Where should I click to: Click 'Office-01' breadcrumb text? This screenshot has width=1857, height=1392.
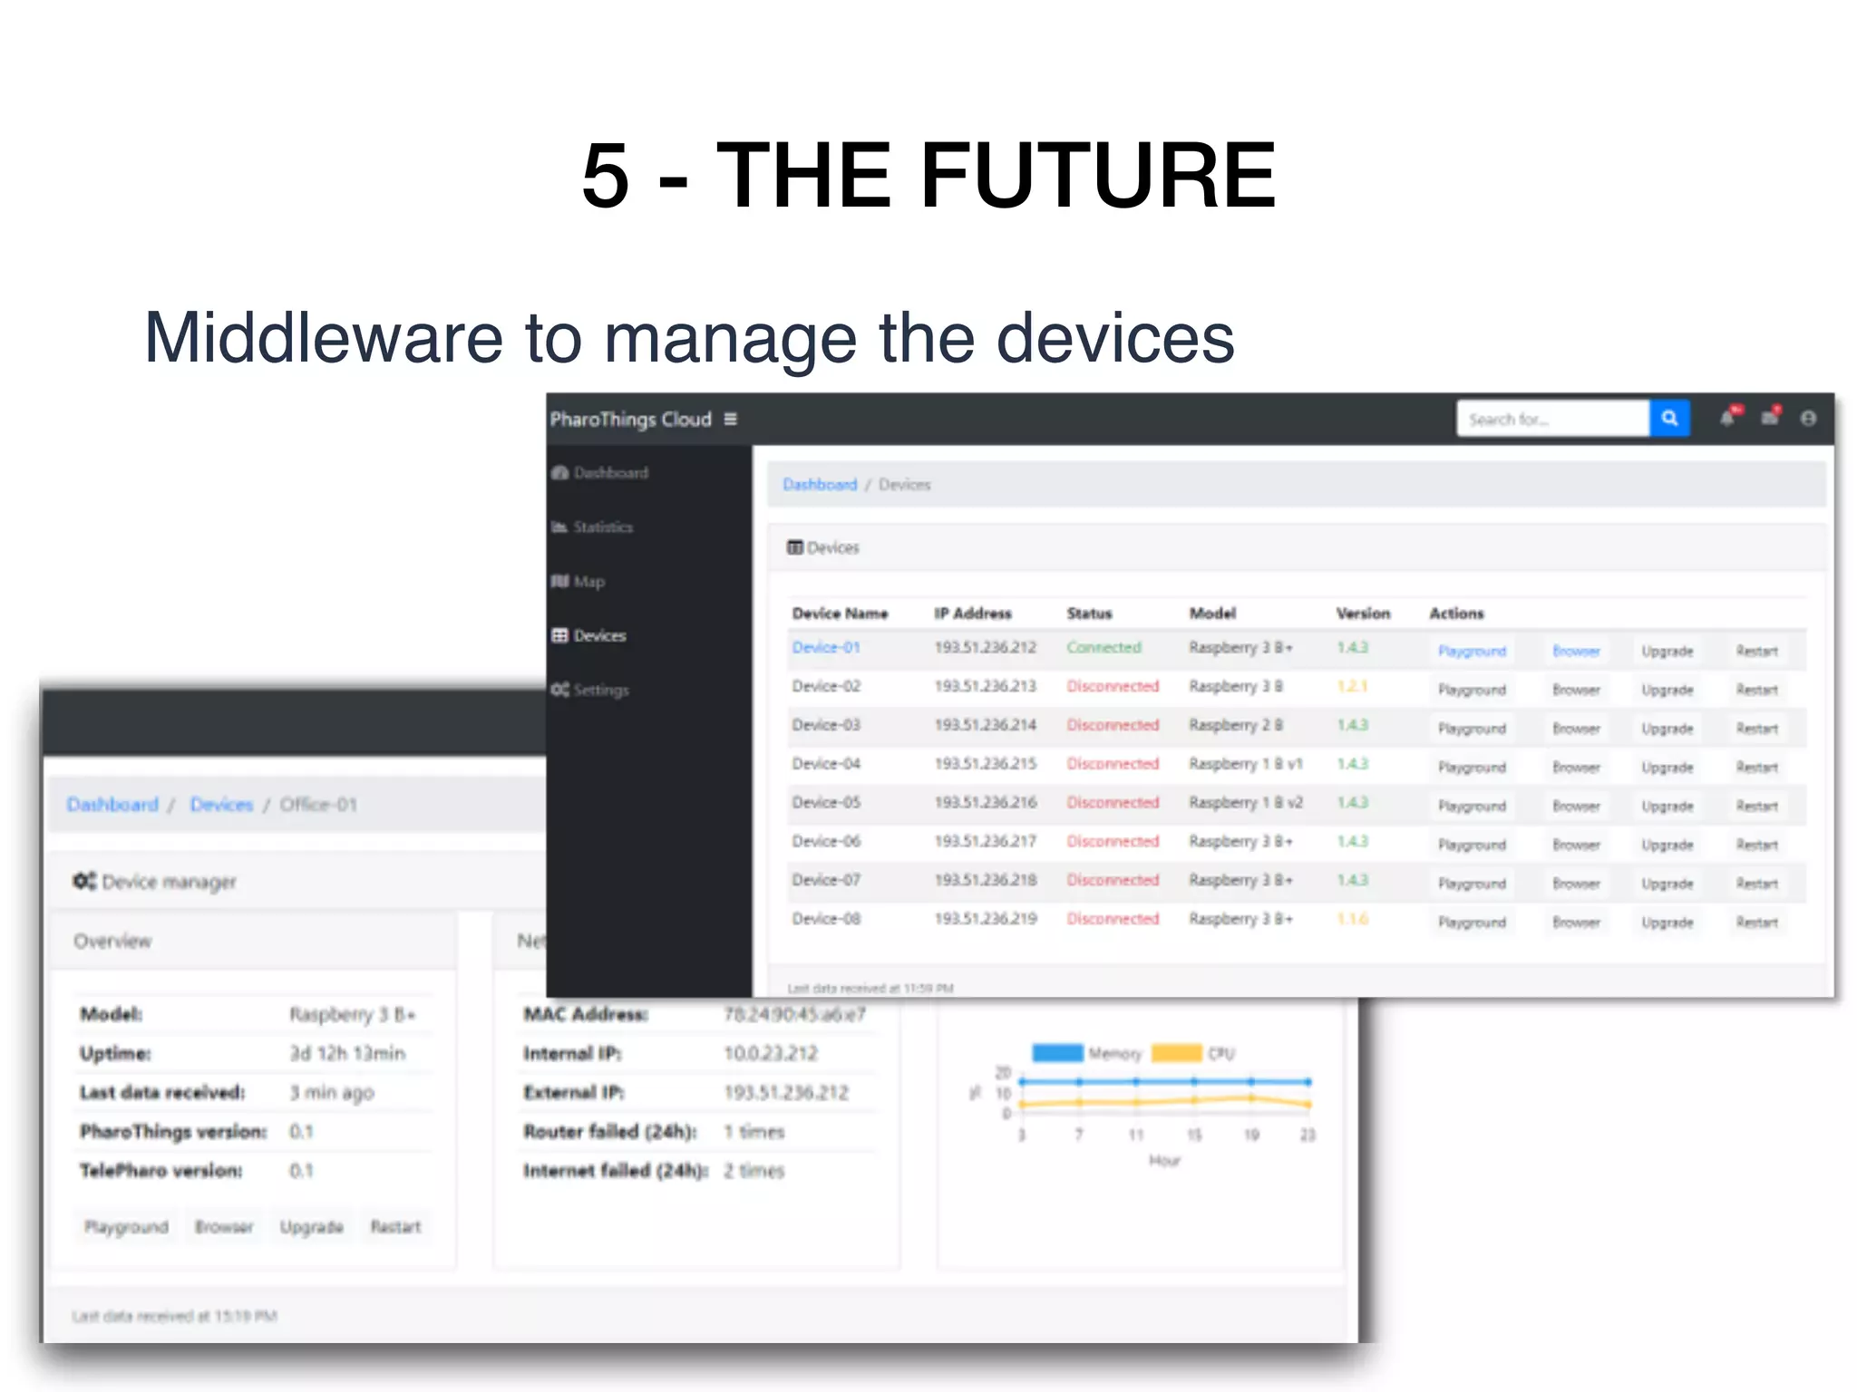(318, 805)
